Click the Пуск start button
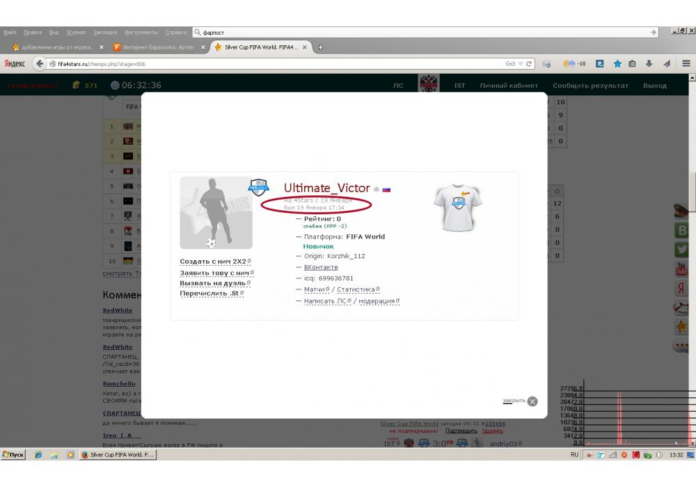This screenshot has width=696, height=487. [13, 454]
